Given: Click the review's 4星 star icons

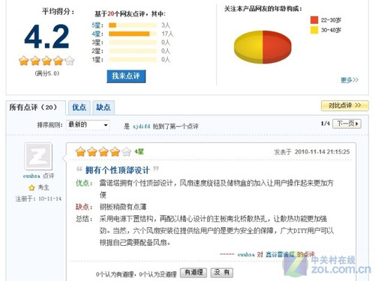Looking at the screenshot, I should (103, 151).
